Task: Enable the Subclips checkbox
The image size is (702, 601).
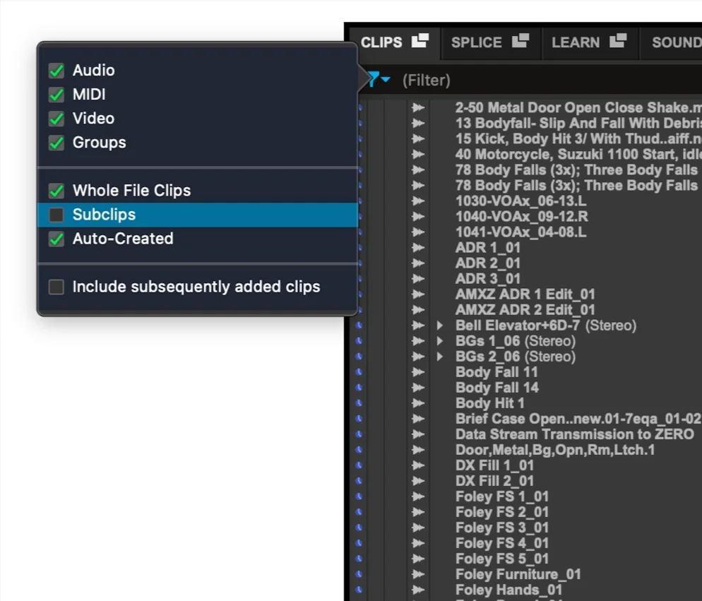Action: (x=56, y=215)
